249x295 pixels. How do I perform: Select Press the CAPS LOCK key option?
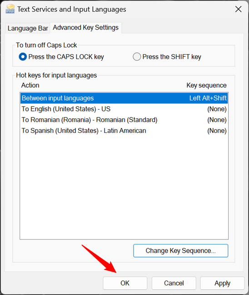(61, 56)
